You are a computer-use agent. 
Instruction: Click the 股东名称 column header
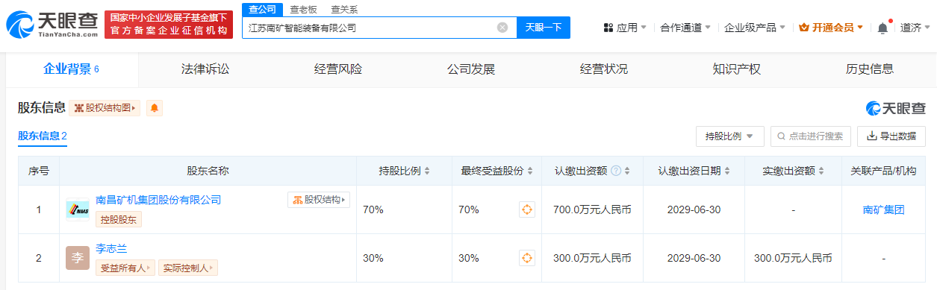208,171
